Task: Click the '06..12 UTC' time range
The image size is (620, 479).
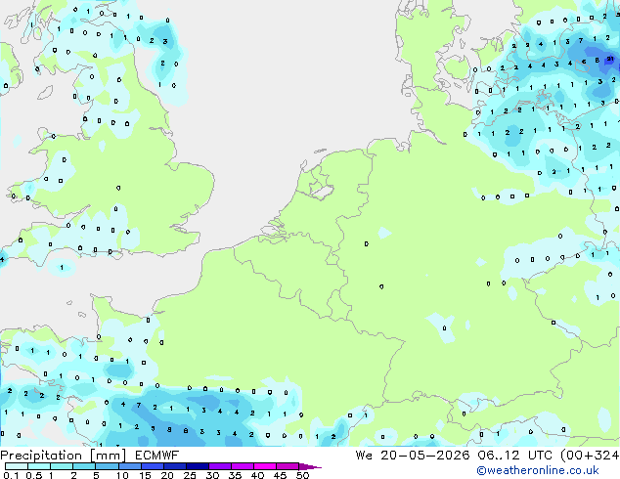Action: click(514, 456)
